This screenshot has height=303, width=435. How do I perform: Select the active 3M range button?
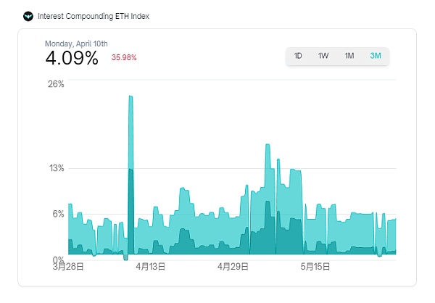[375, 56]
